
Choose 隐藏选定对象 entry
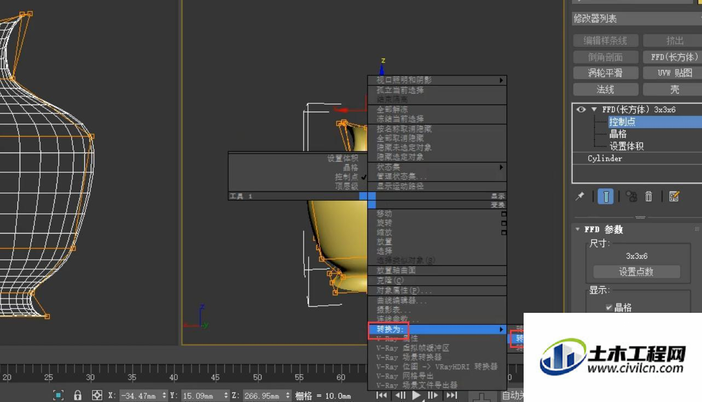pyautogui.click(x=437, y=157)
